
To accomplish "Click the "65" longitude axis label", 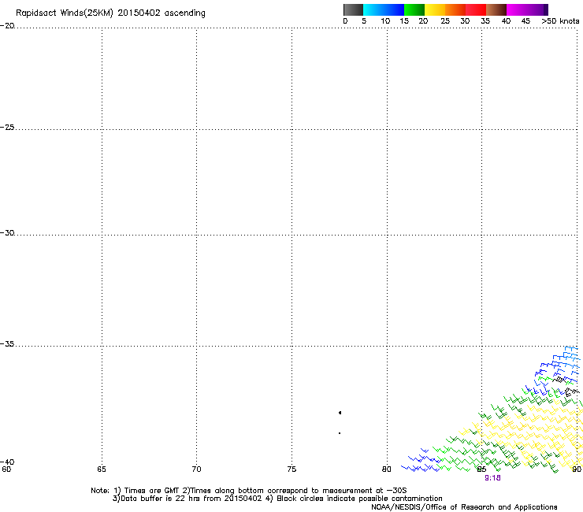I will 102,469.
